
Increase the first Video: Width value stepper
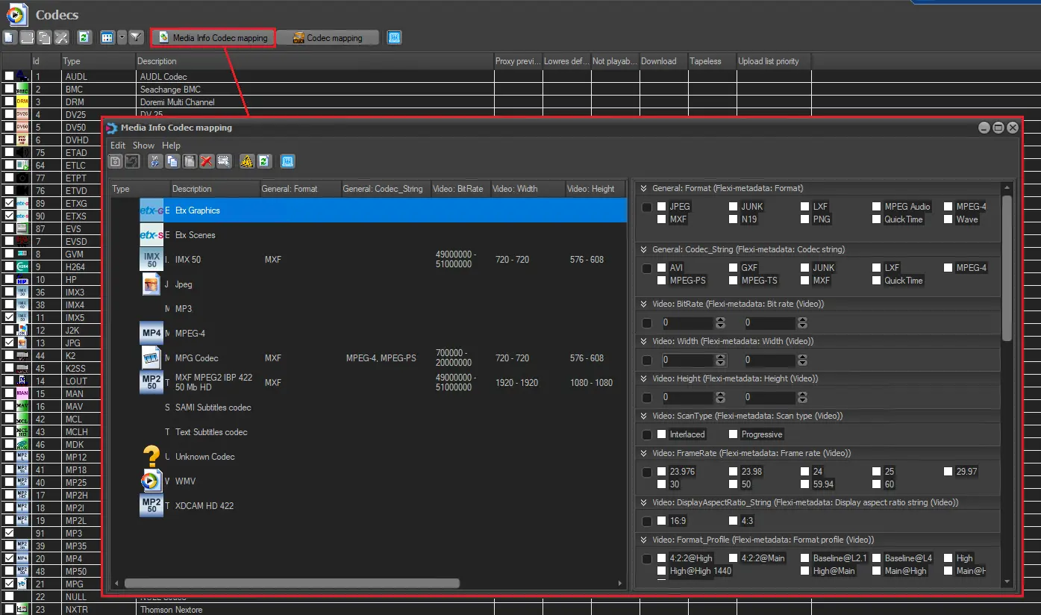point(720,357)
